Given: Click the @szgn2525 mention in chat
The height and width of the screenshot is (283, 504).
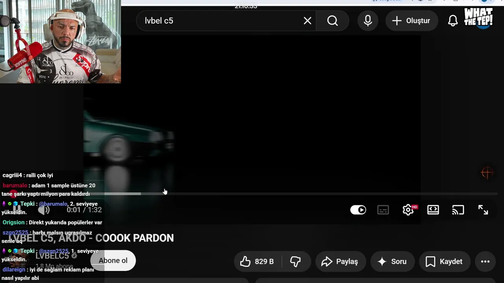Looking at the screenshot, I should (54, 251).
